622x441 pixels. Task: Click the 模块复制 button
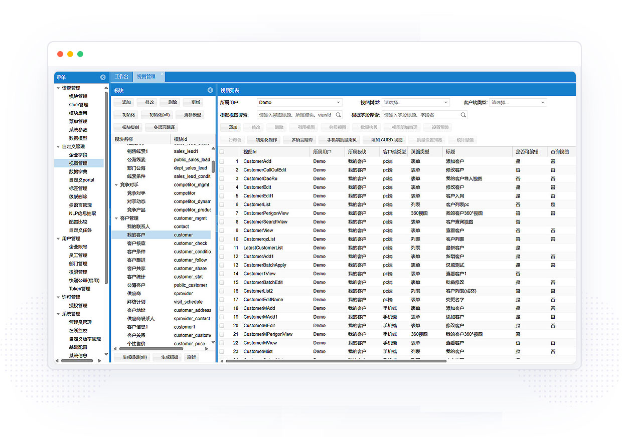[x=128, y=127]
